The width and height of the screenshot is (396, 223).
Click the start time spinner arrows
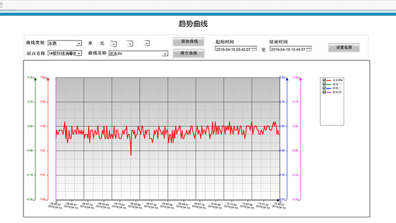pyautogui.click(x=254, y=49)
